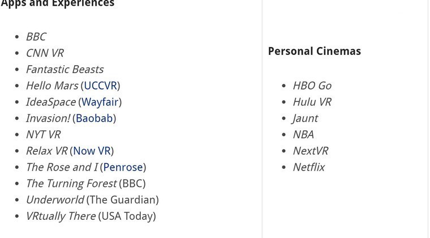Select the IdeaSpace title text
Viewport: 430px width, 238px height.
pos(51,102)
